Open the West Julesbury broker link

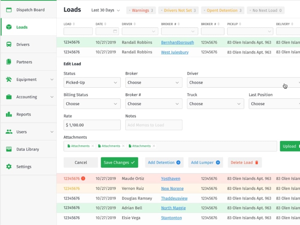pyautogui.click(x=175, y=52)
